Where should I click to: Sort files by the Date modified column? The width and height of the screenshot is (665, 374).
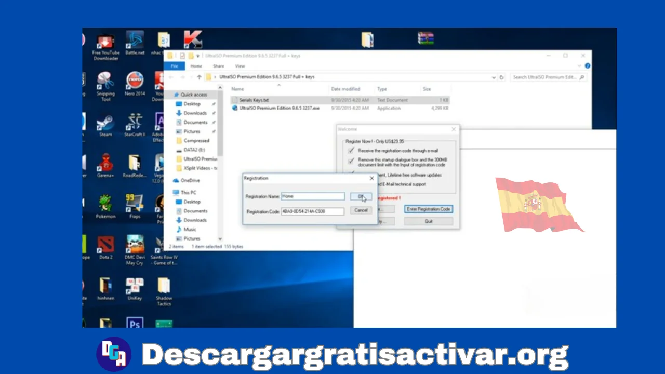345,89
